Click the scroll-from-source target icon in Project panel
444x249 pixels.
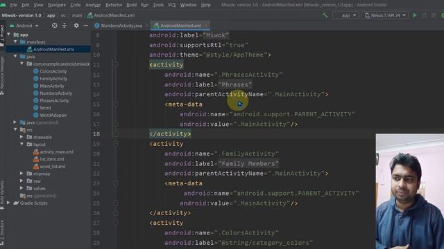click(x=55, y=26)
